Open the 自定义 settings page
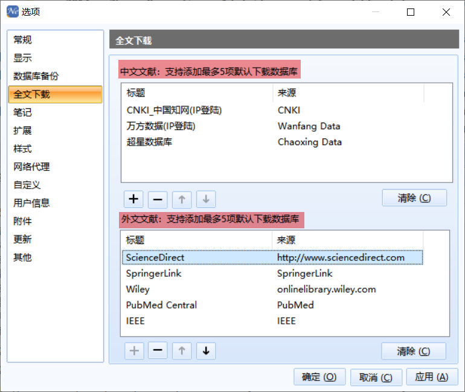This screenshot has width=465, height=392. click(x=55, y=185)
